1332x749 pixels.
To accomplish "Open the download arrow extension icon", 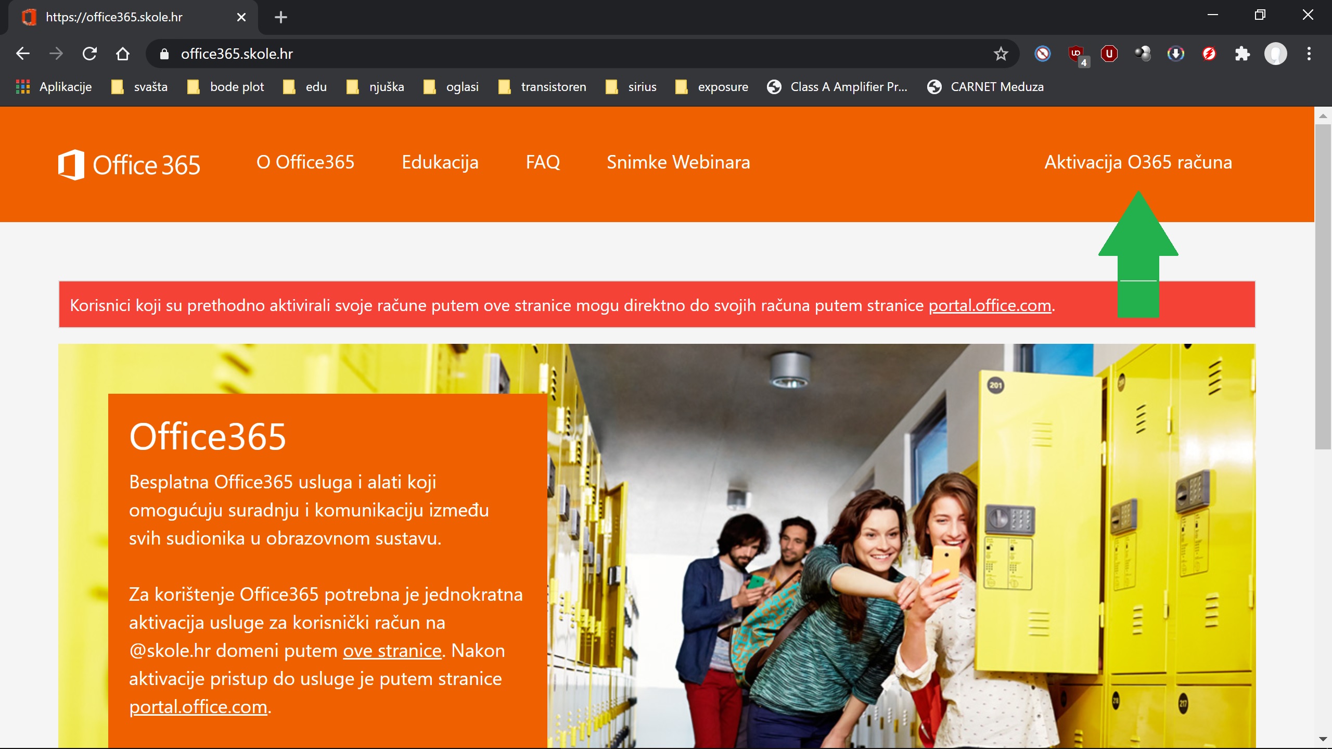I will point(1176,54).
